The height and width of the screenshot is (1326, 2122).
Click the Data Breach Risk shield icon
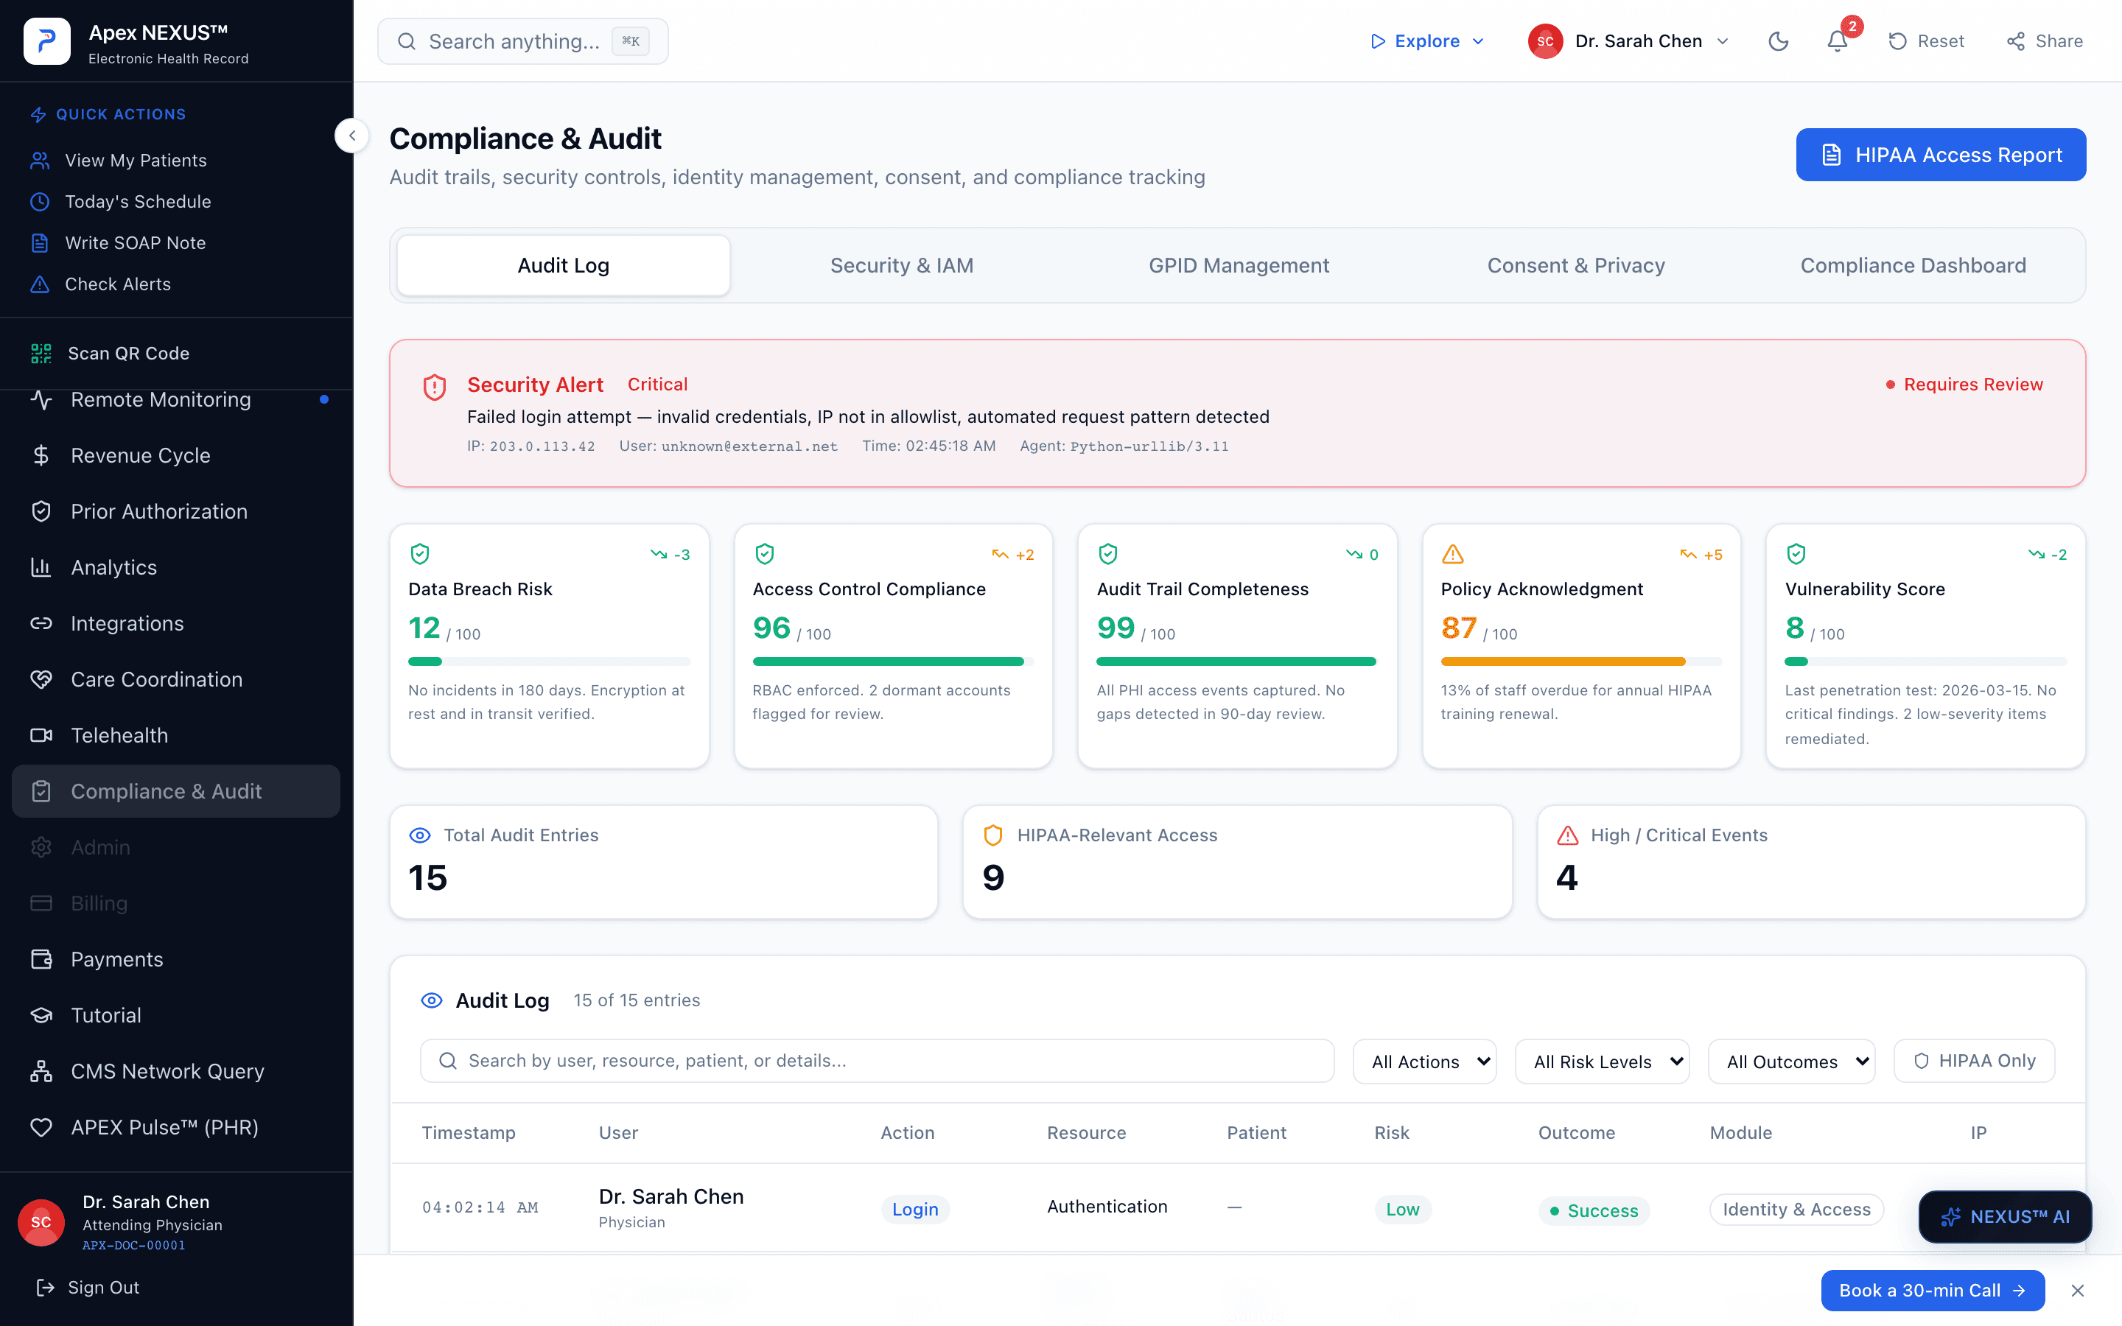(x=420, y=554)
